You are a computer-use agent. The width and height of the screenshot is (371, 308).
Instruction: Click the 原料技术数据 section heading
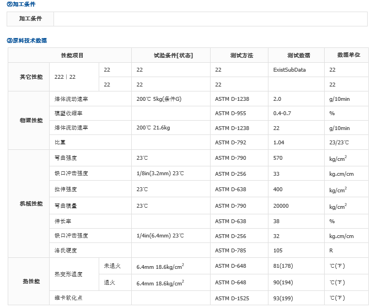(x=26, y=40)
